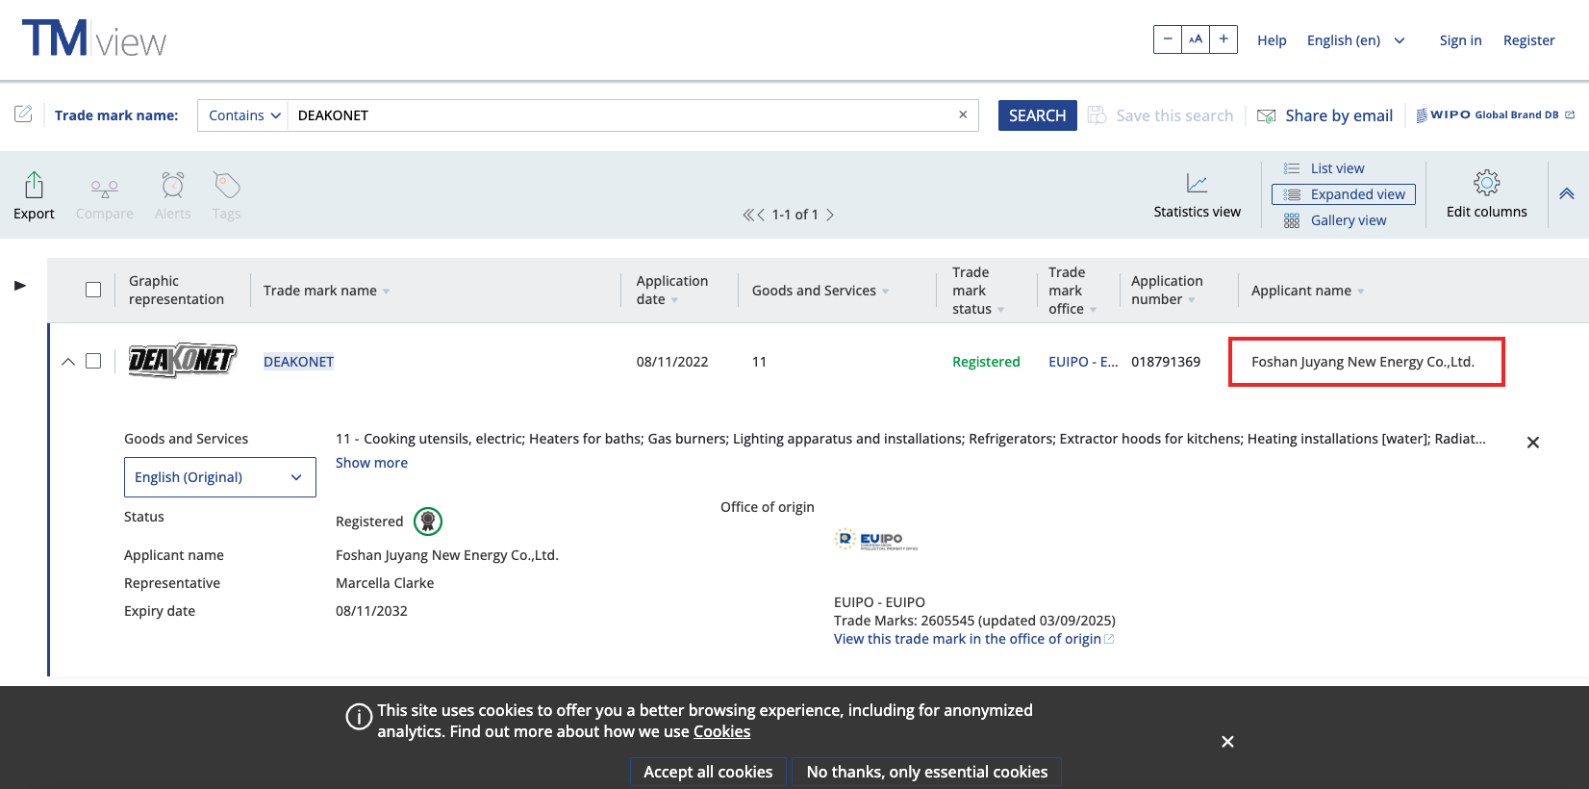The image size is (1589, 789).
Task: Close the expanded details panel
Action: [x=1533, y=443]
